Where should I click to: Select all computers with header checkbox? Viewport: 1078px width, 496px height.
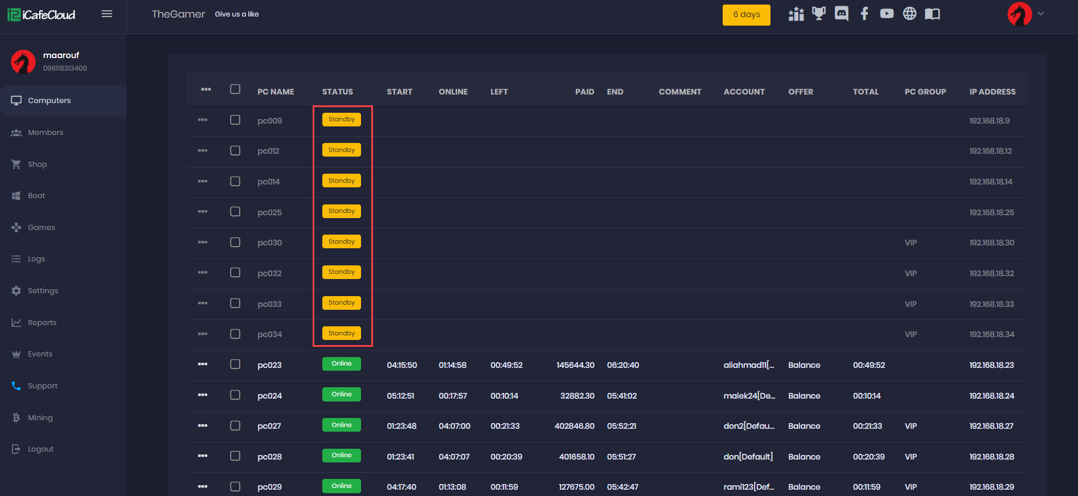click(x=235, y=89)
